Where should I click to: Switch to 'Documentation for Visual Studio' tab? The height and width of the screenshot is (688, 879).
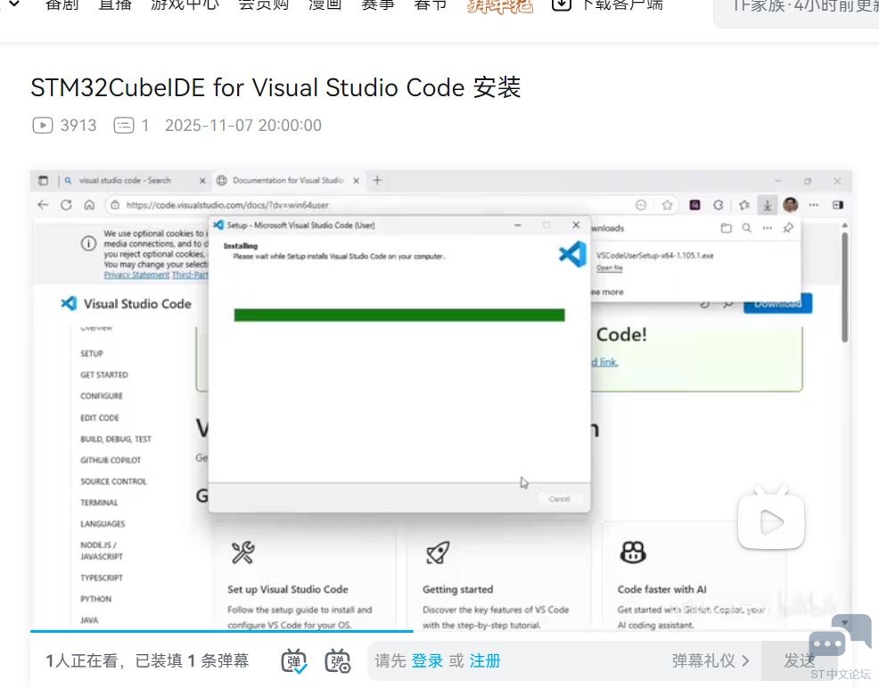[288, 180]
